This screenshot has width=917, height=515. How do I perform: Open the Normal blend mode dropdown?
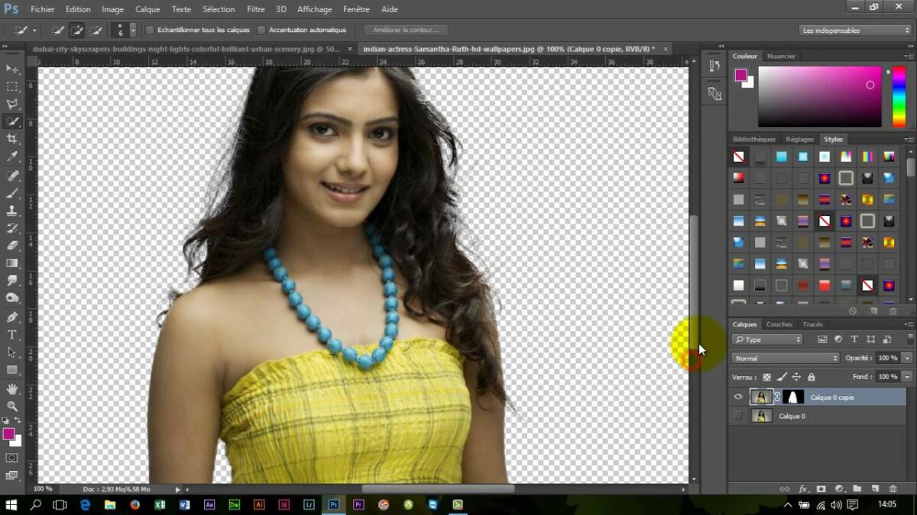(x=785, y=358)
